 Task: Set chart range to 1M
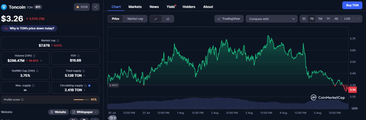point(320,19)
